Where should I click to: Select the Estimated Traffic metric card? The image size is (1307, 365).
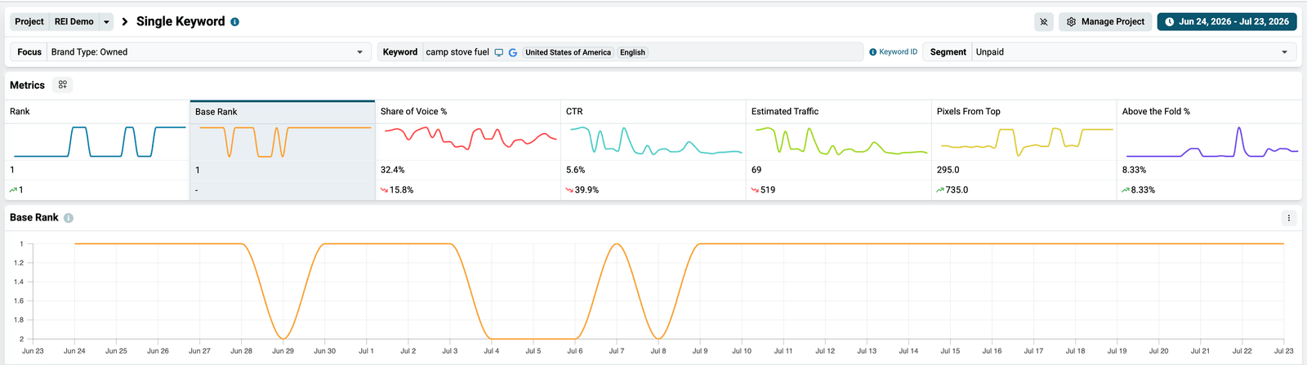[x=839, y=150]
